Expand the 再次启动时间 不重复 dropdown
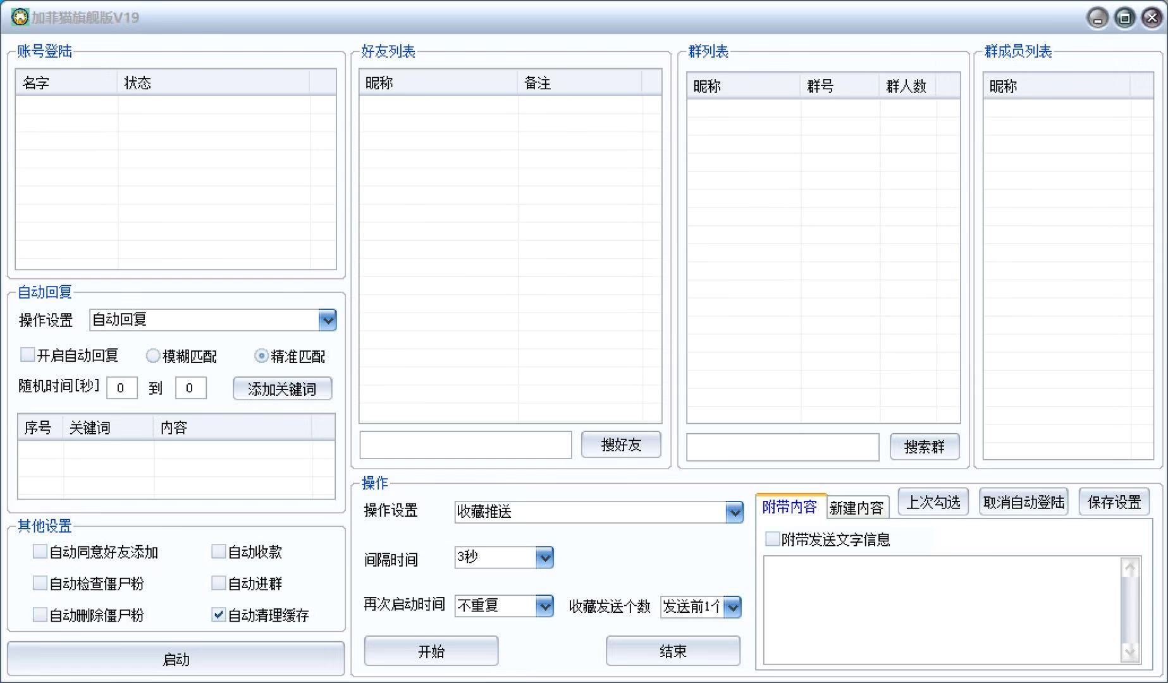 point(544,606)
